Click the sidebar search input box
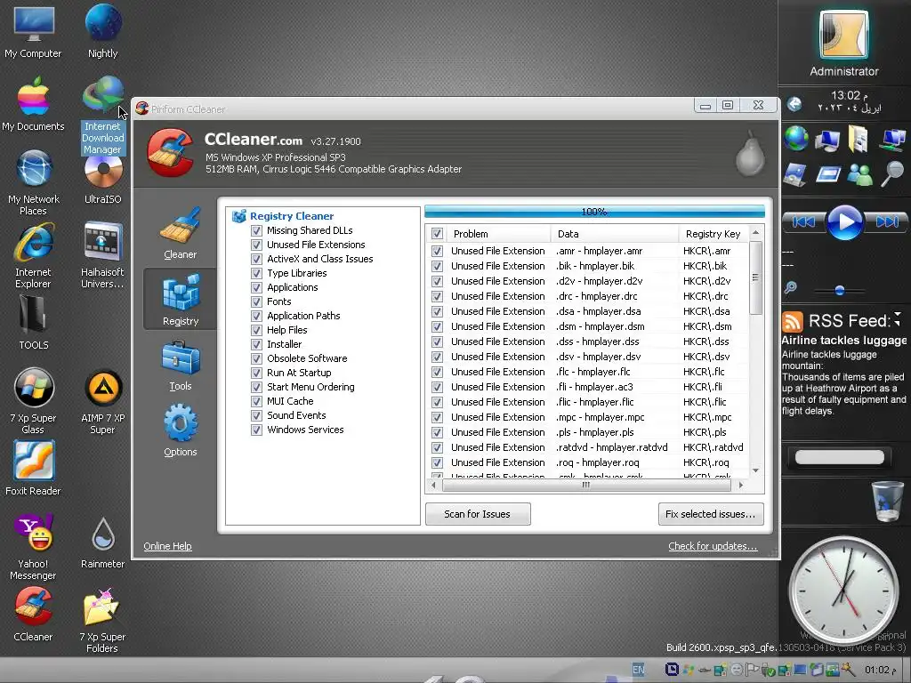Screen dimensions: 911x683 840,457
